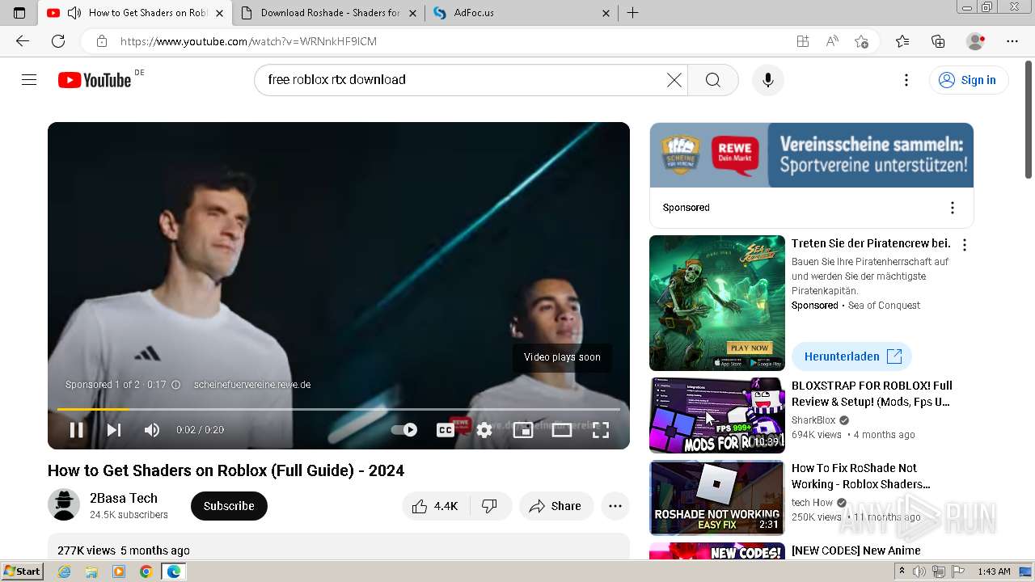Open YouTube settings three-dot menu next to Sign in

pyautogui.click(x=906, y=79)
